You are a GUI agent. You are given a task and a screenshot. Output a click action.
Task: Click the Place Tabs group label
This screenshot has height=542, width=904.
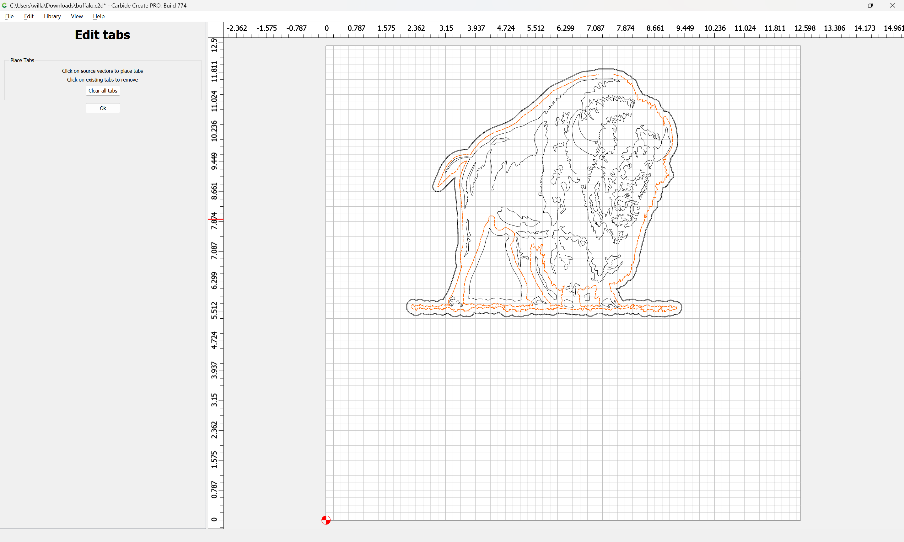(22, 60)
